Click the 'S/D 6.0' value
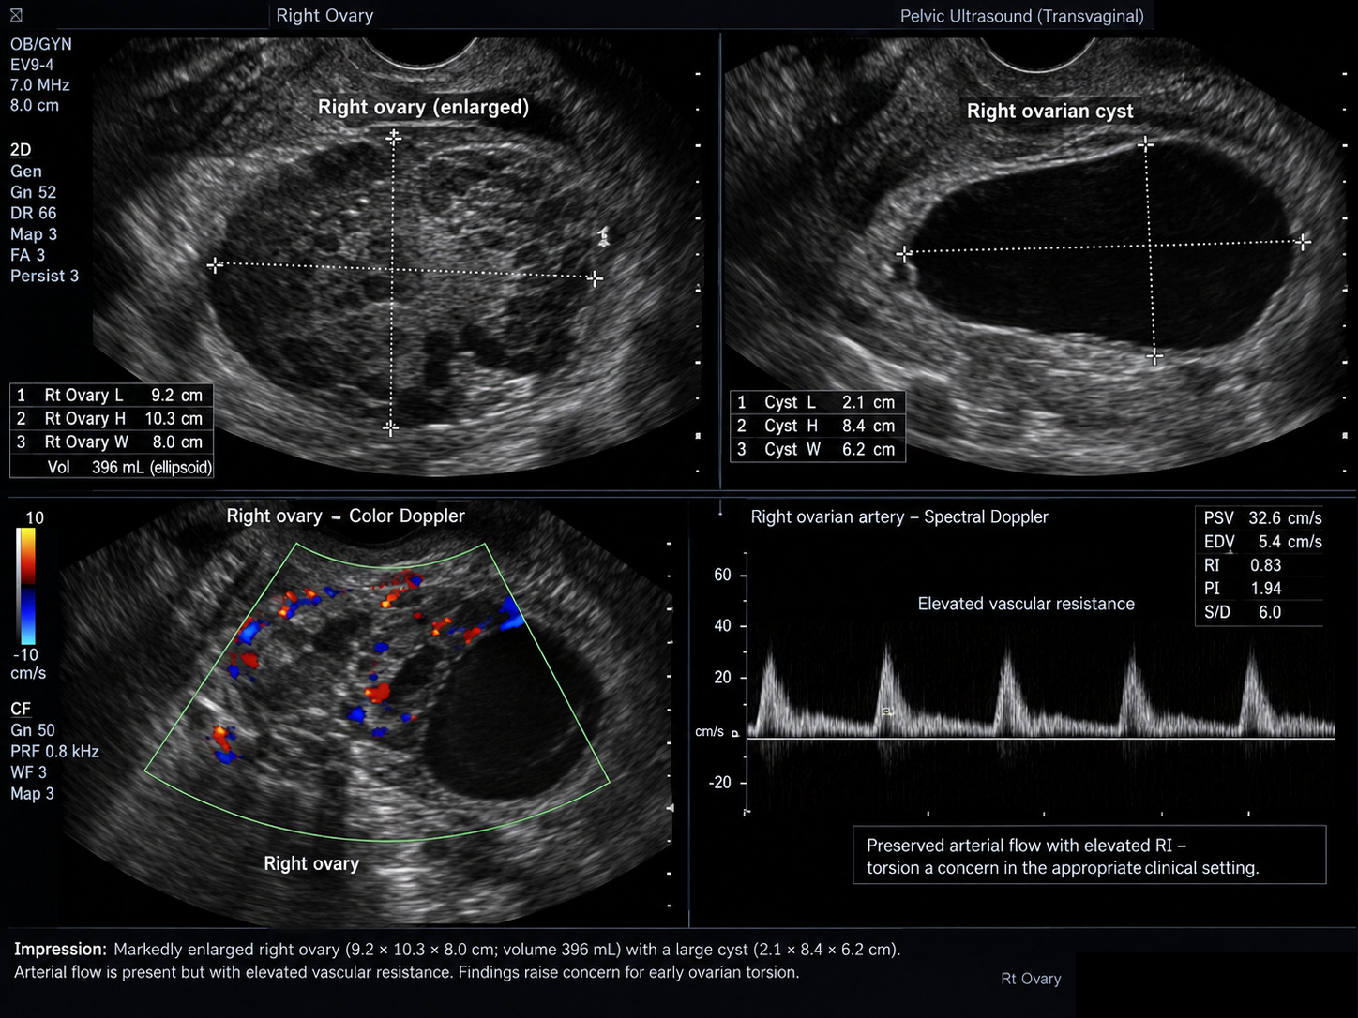The height and width of the screenshot is (1018, 1358). coord(1243,612)
